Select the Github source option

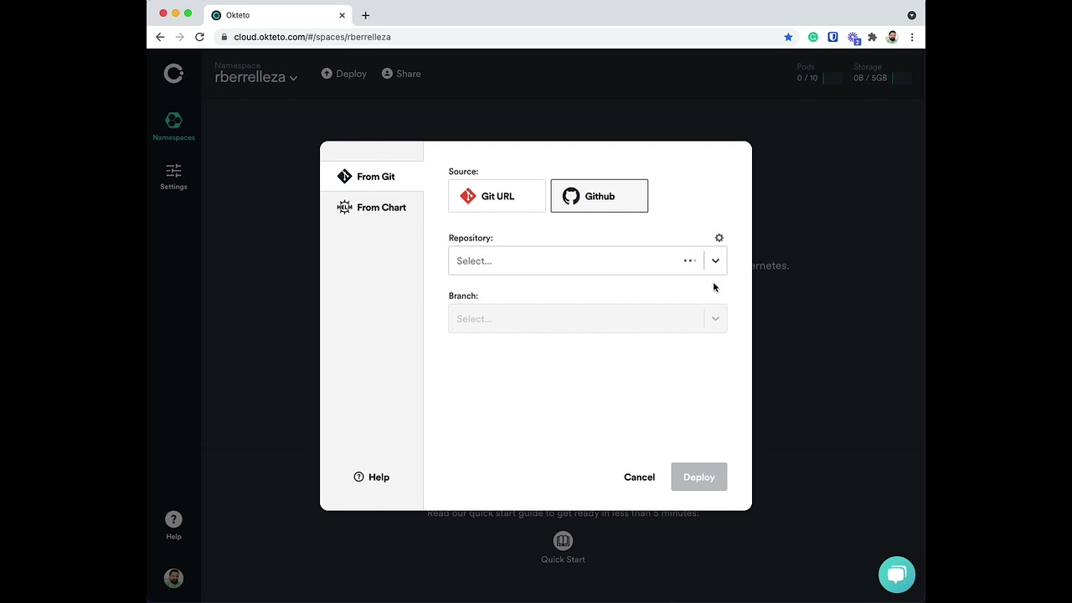click(x=599, y=196)
